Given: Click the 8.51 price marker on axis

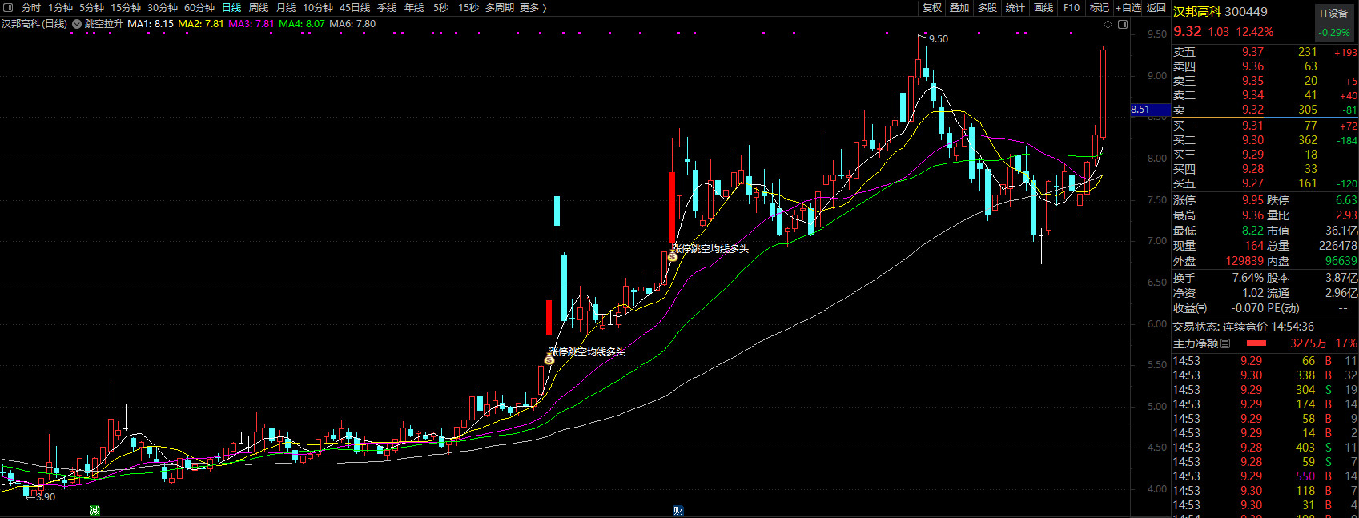Looking at the screenshot, I should pyautogui.click(x=1149, y=110).
